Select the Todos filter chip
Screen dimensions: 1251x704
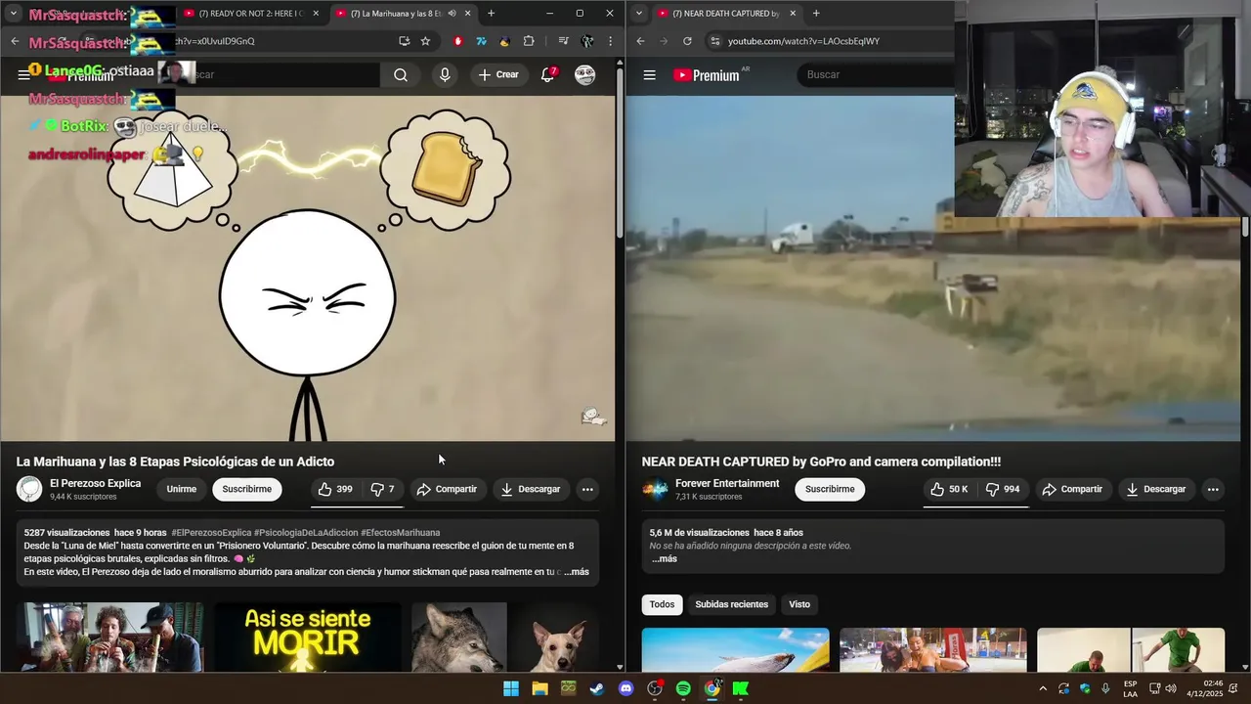[662, 604]
